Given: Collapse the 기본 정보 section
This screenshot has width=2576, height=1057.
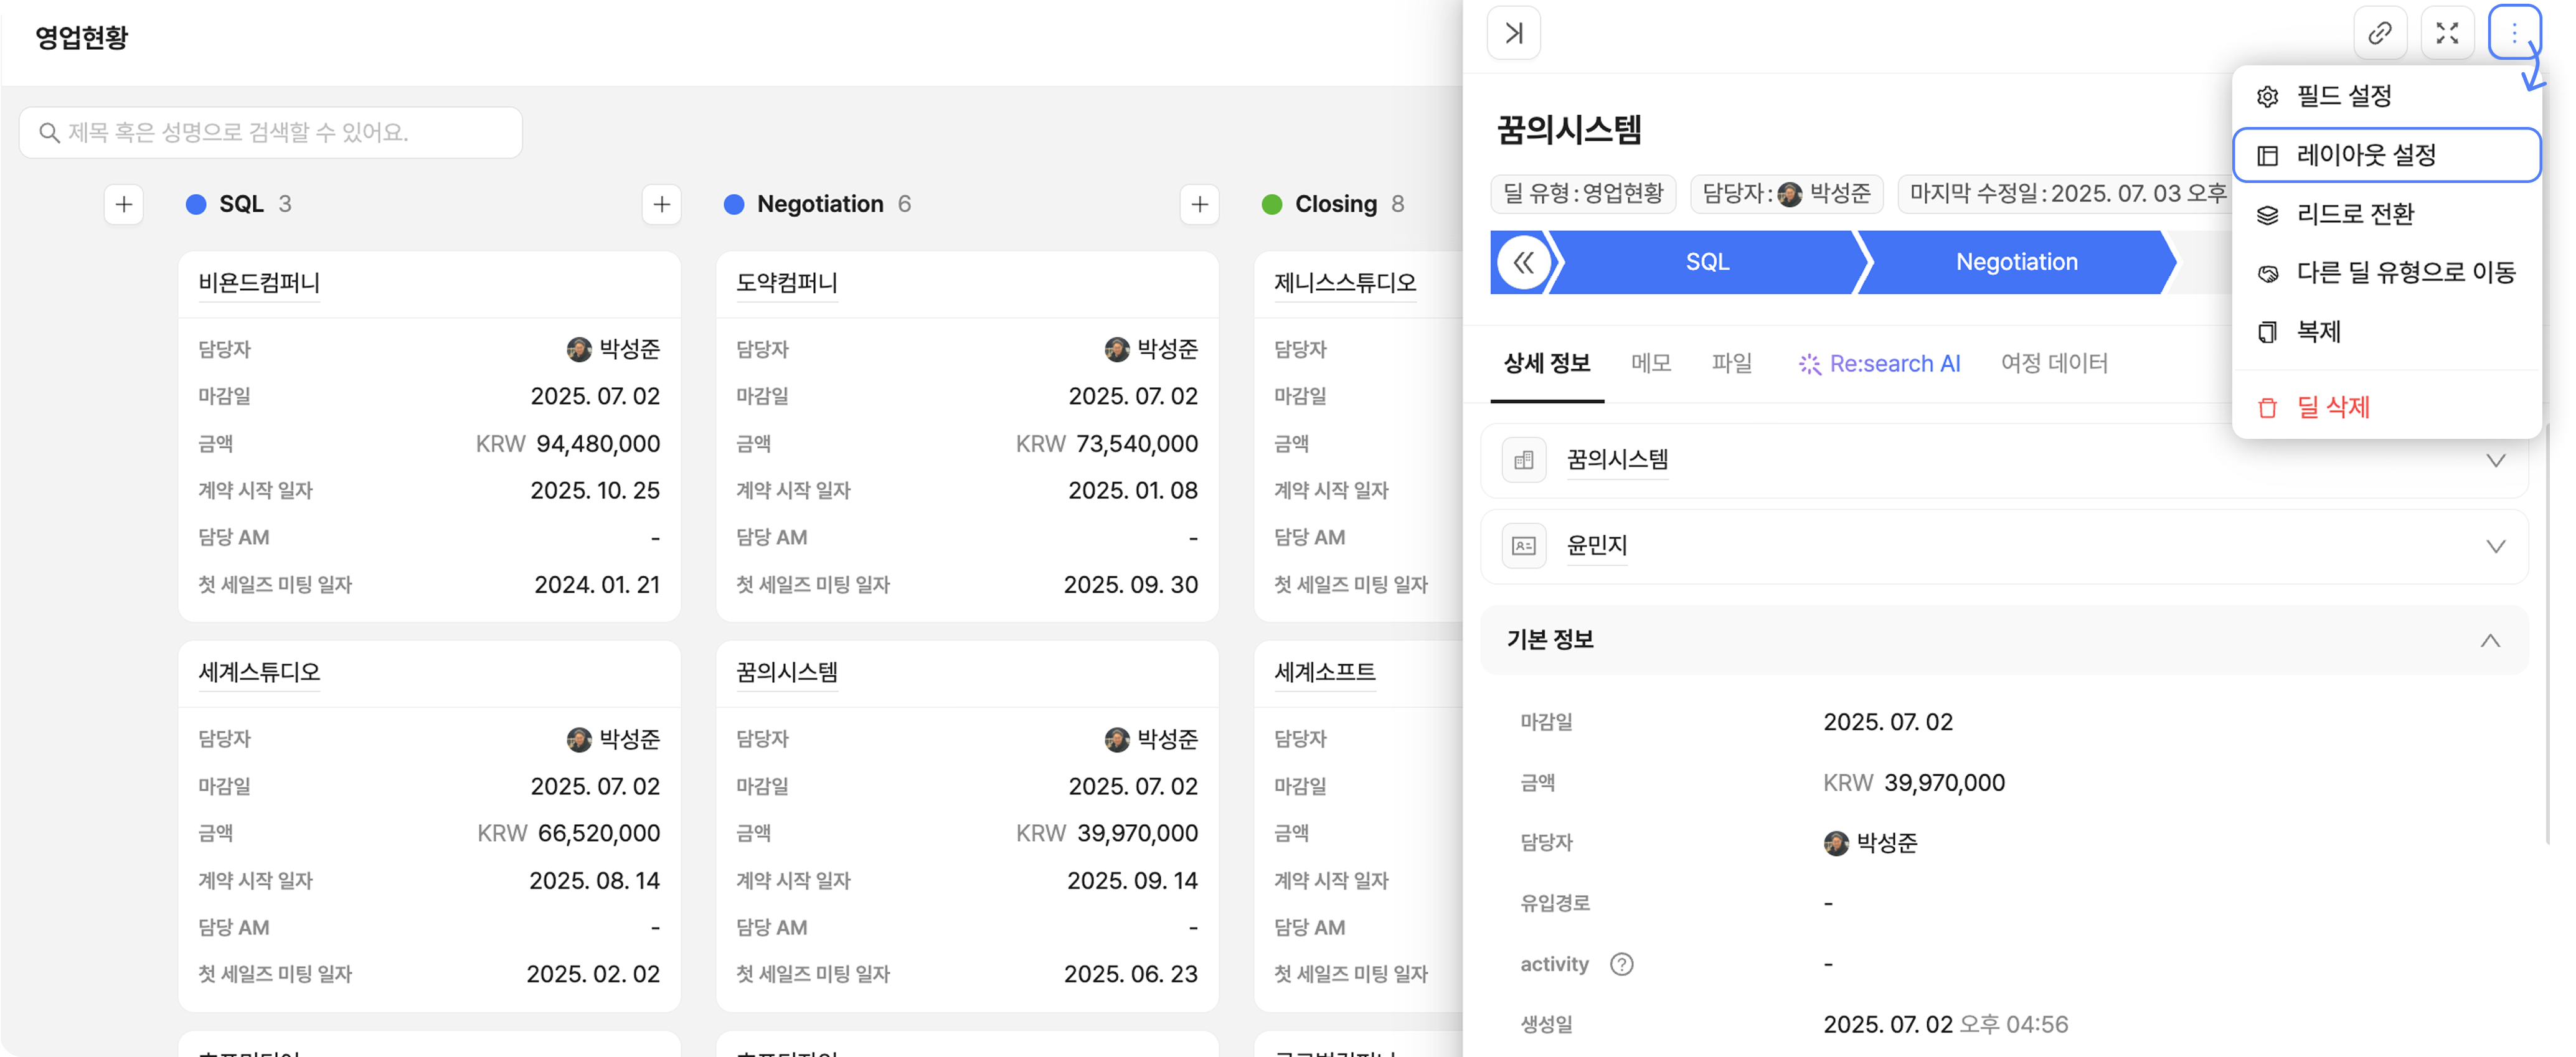Looking at the screenshot, I should pyautogui.click(x=2489, y=640).
